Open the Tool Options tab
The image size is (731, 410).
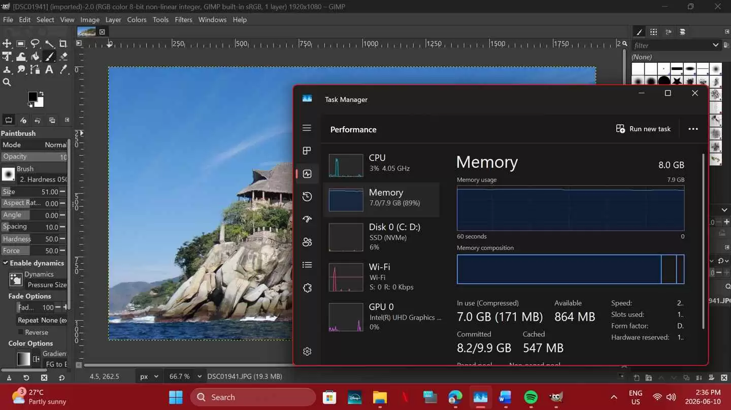(x=9, y=120)
